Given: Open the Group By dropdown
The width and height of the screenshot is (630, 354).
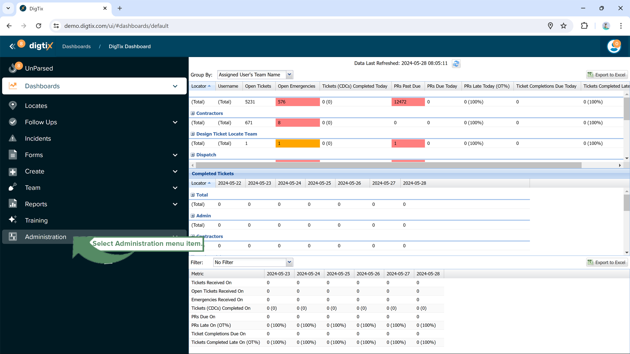Looking at the screenshot, I should [x=289, y=75].
